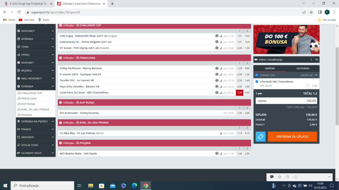Image resolution: width=339 pixels, height=190 pixels.
Task: Click the football icon in bottom widget bar
Action: [280, 177]
